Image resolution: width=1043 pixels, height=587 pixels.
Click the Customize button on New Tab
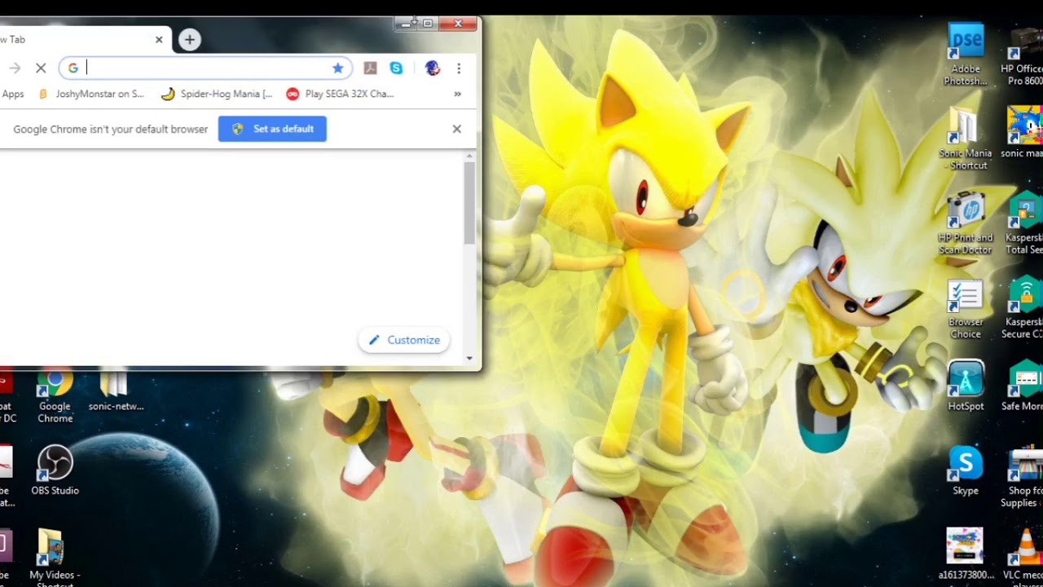click(x=404, y=340)
